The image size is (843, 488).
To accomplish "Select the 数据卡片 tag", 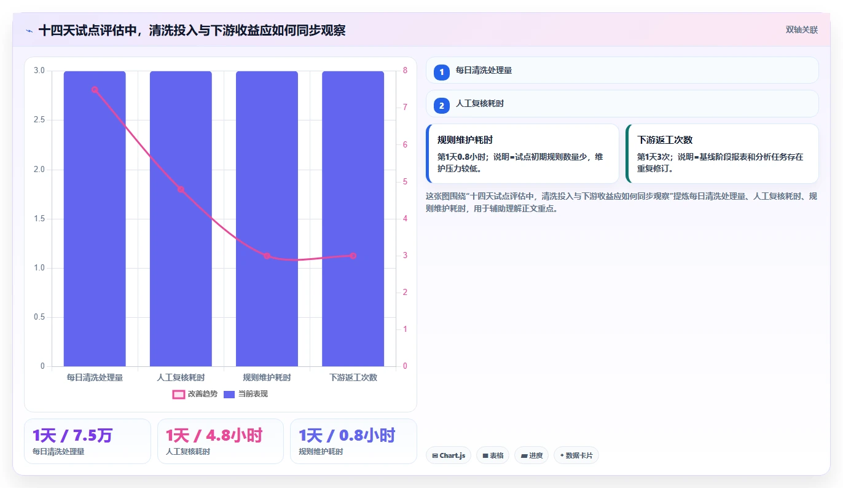I will (576, 455).
